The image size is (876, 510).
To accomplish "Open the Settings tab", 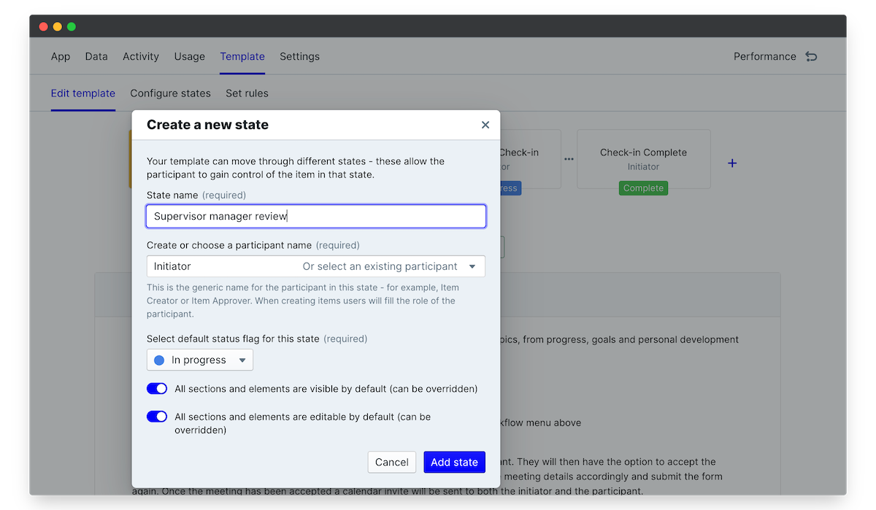I will click(299, 56).
